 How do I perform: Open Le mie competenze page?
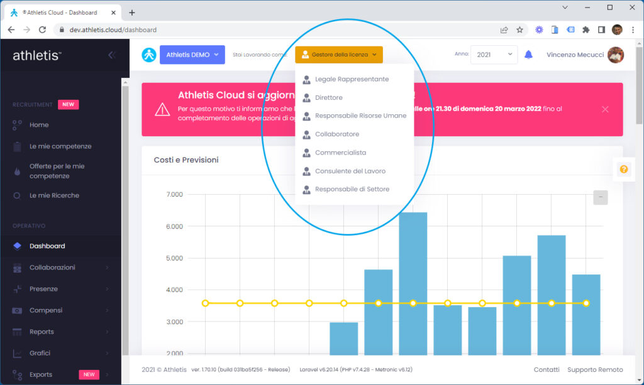click(60, 146)
